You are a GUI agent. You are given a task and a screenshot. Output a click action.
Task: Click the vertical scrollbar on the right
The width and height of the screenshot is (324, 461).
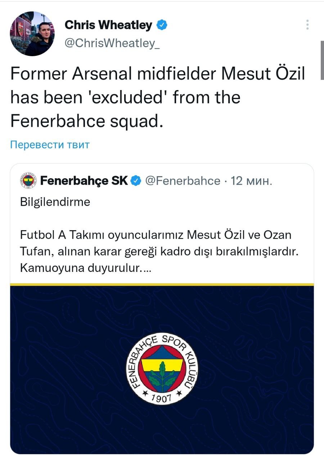tap(321, 60)
